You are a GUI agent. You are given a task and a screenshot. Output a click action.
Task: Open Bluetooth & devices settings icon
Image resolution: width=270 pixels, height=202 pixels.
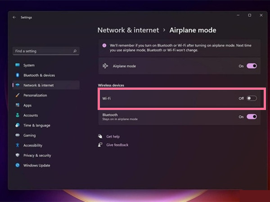click(18, 75)
